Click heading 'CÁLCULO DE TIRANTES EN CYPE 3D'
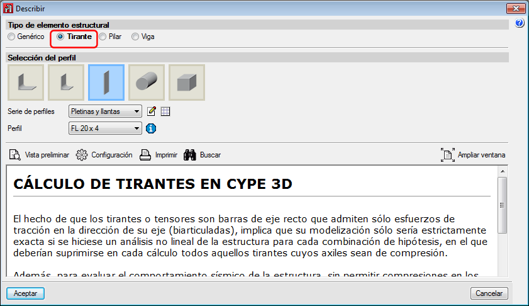This screenshot has width=529, height=306. [153, 184]
